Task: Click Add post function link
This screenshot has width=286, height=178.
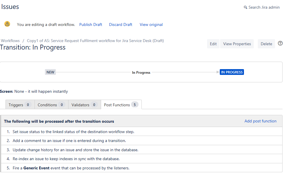Action: point(260,121)
